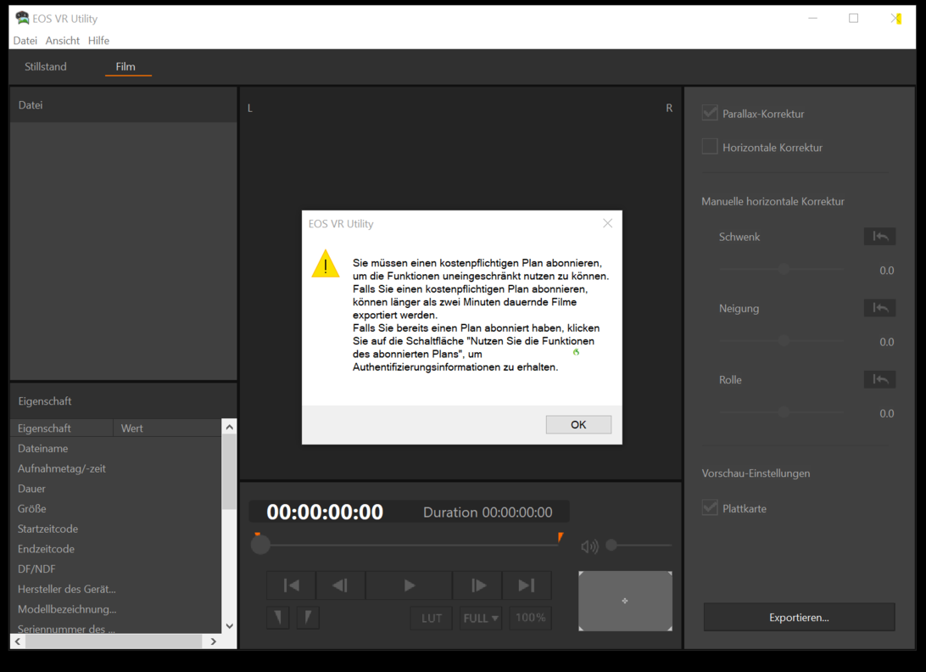This screenshot has width=926, height=672.
Task: Mute audio with the speaker icon
Action: pos(589,546)
